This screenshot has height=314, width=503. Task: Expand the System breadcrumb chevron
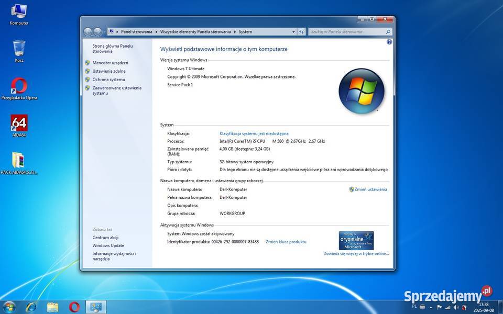click(x=254, y=31)
